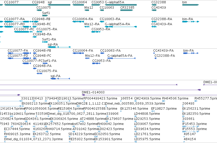Select the CG43439-PA label
The width and height of the screenshot is (217, 143).
coord(163,51)
